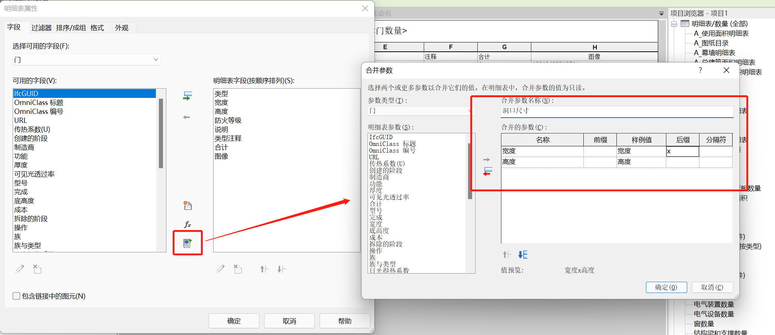The width and height of the screenshot is (775, 335).
Task: Select 日光得热系数 in 明细表参数 list
Action: 389,271
